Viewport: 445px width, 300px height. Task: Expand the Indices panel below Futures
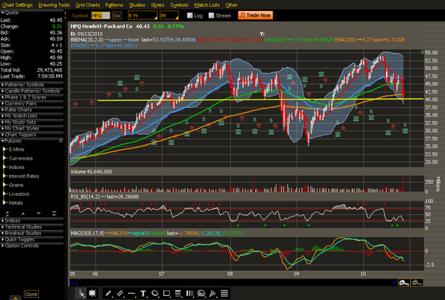(x=32, y=221)
